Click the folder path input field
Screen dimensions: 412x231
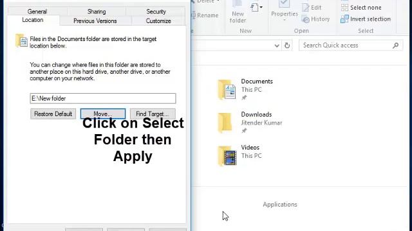coord(103,98)
